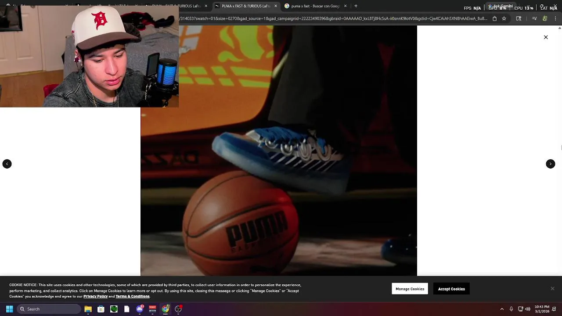Click the browser address bar URL

click(x=333, y=18)
